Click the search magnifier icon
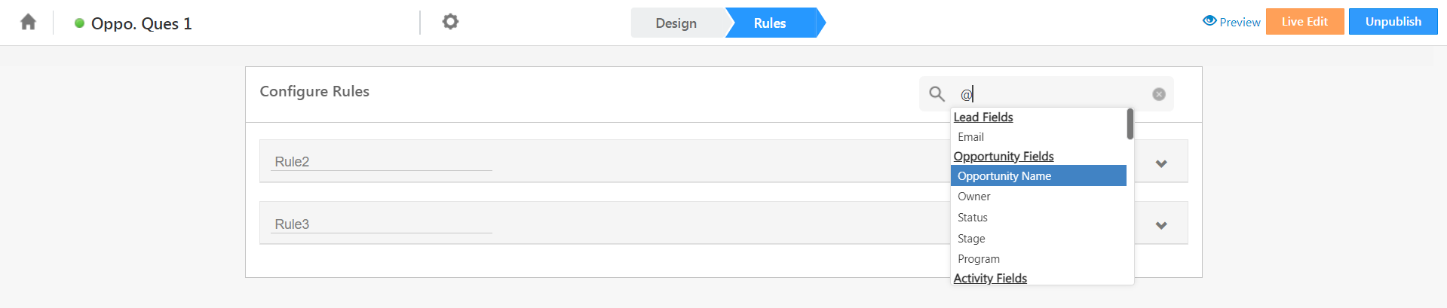Screen dimensions: 1447x308 tap(937, 94)
